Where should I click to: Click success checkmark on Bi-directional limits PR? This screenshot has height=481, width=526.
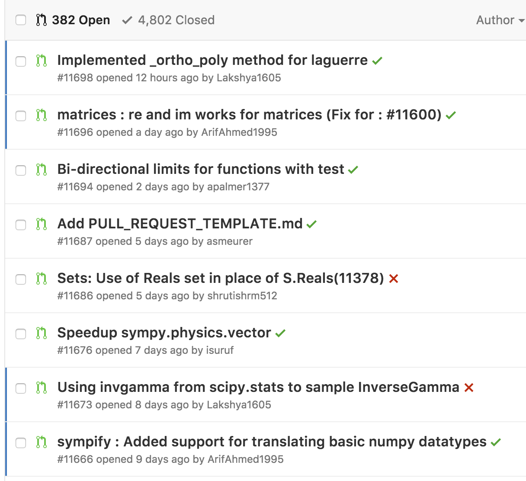coord(353,170)
